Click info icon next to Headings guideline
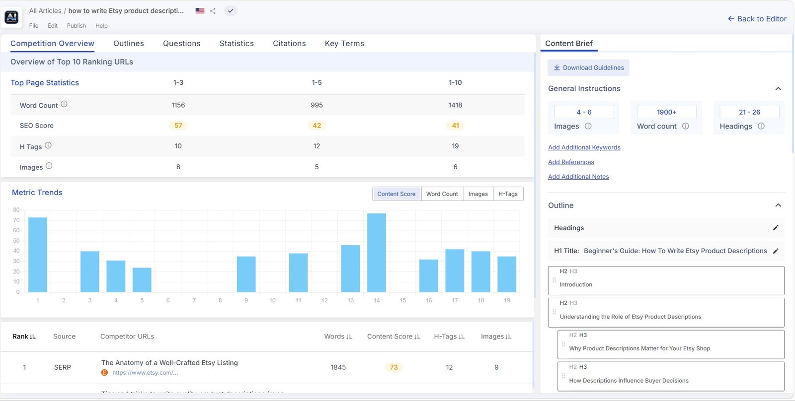Screen dimensions: 795x401 point(761,126)
